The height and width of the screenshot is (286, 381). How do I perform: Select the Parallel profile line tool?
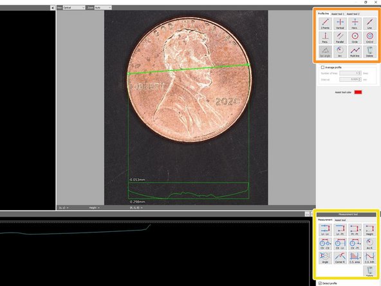340,38
